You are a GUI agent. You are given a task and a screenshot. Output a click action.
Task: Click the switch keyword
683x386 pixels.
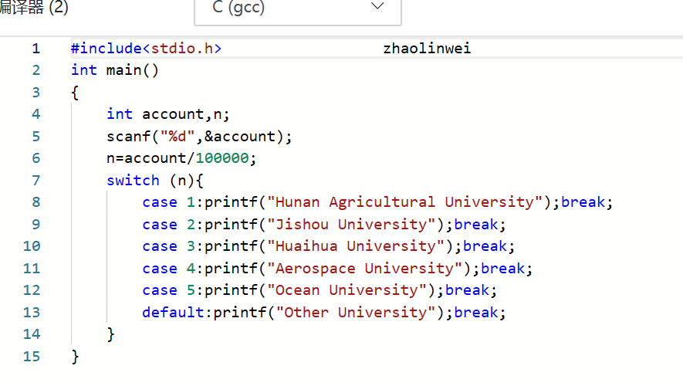click(x=133, y=181)
